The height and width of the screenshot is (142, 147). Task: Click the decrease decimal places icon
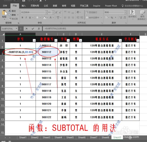click(x=125, y=18)
